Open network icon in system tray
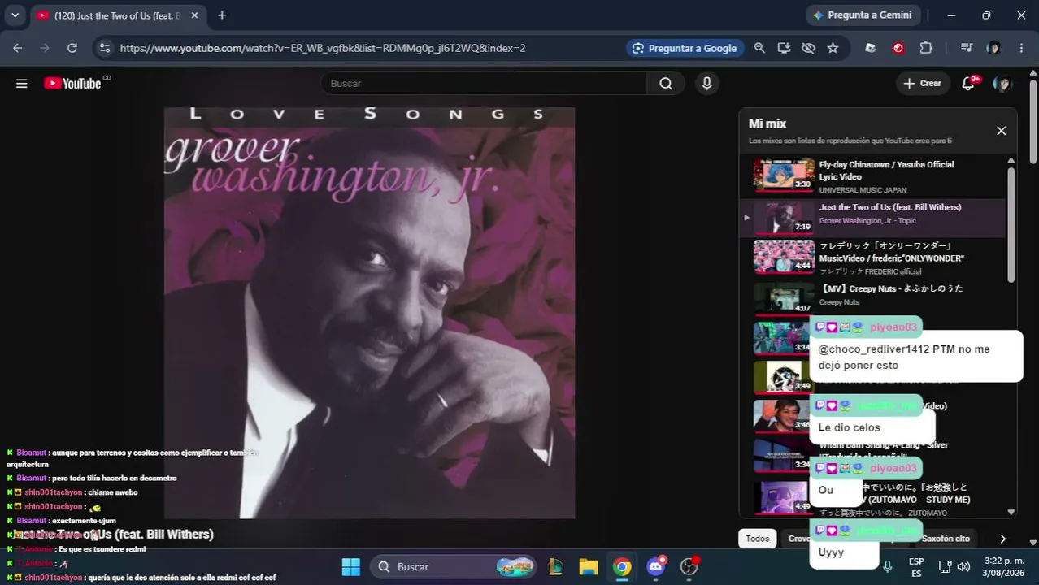 [945, 566]
